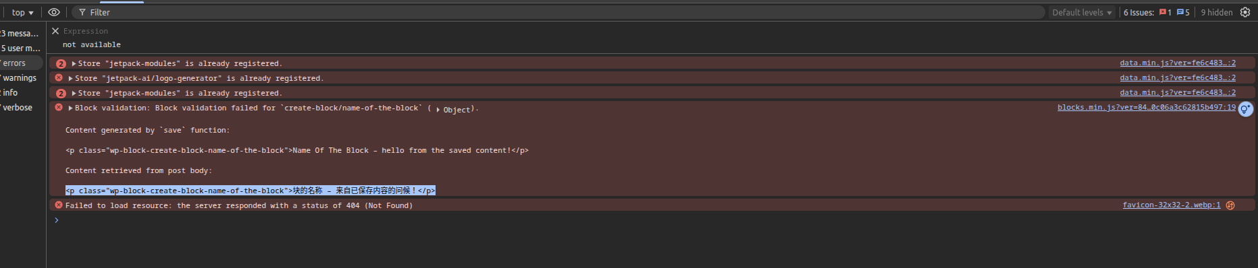Open the console settings gear icon

coord(1245,12)
